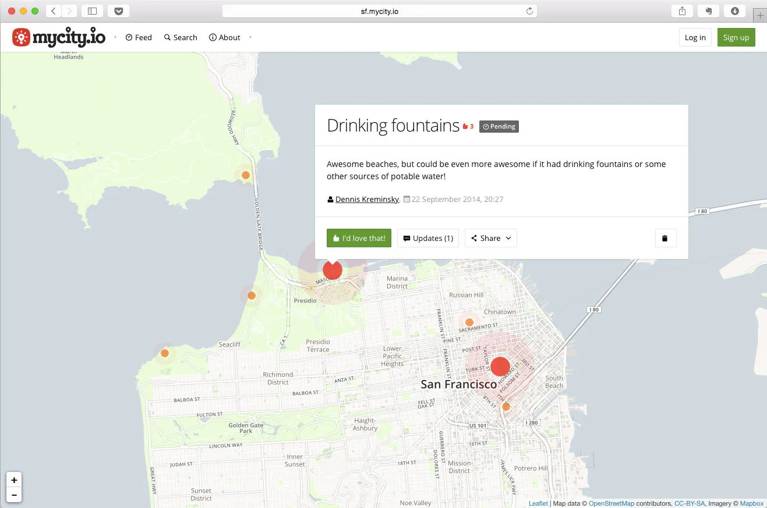This screenshot has height=508, width=767.
Task: Open a new tab with plus
Action: (760, 16)
